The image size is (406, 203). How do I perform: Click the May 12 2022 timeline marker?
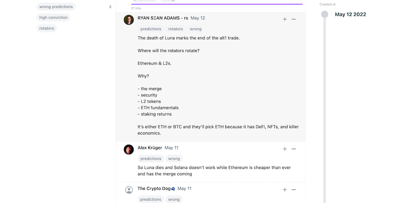pos(325,14)
